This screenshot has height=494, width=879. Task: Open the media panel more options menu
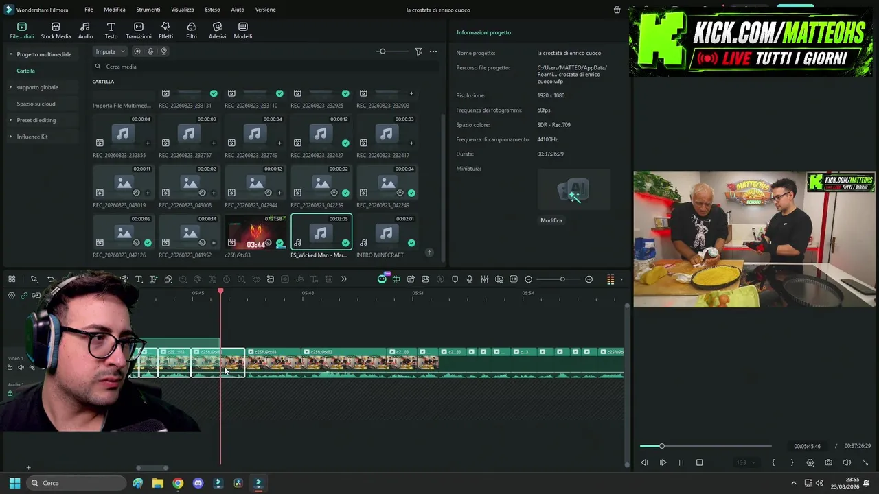[x=433, y=51]
